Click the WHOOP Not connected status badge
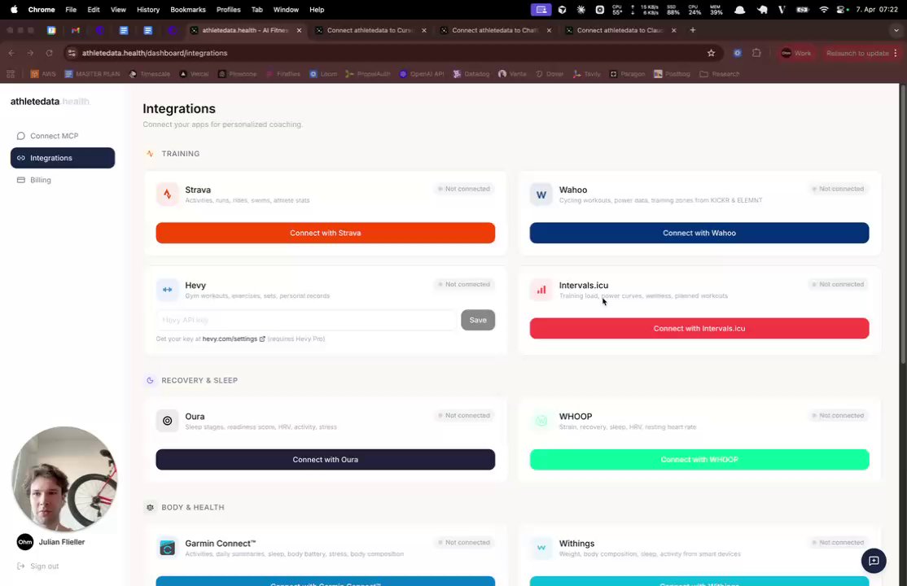The height and width of the screenshot is (586, 907). point(838,416)
